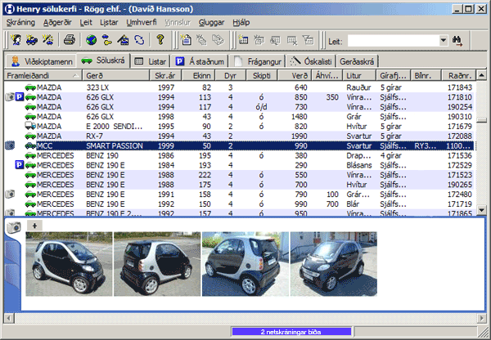Image resolution: width=491 pixels, height=340 pixels.
Task: Select 'E 2000 SENDI...' model cell
Action: point(115,127)
